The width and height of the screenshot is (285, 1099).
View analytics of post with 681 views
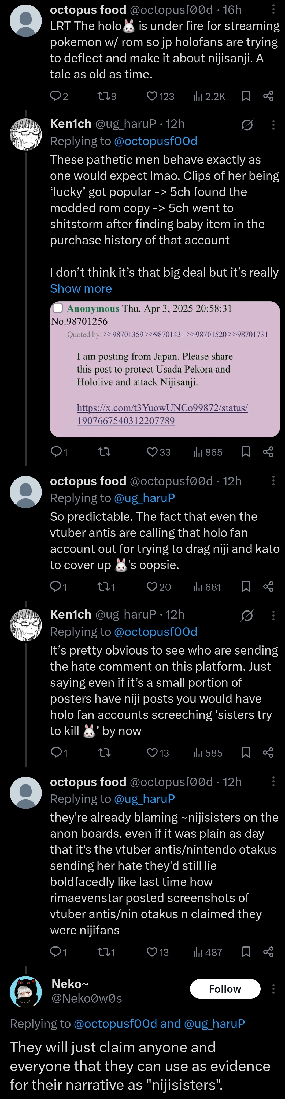click(207, 587)
